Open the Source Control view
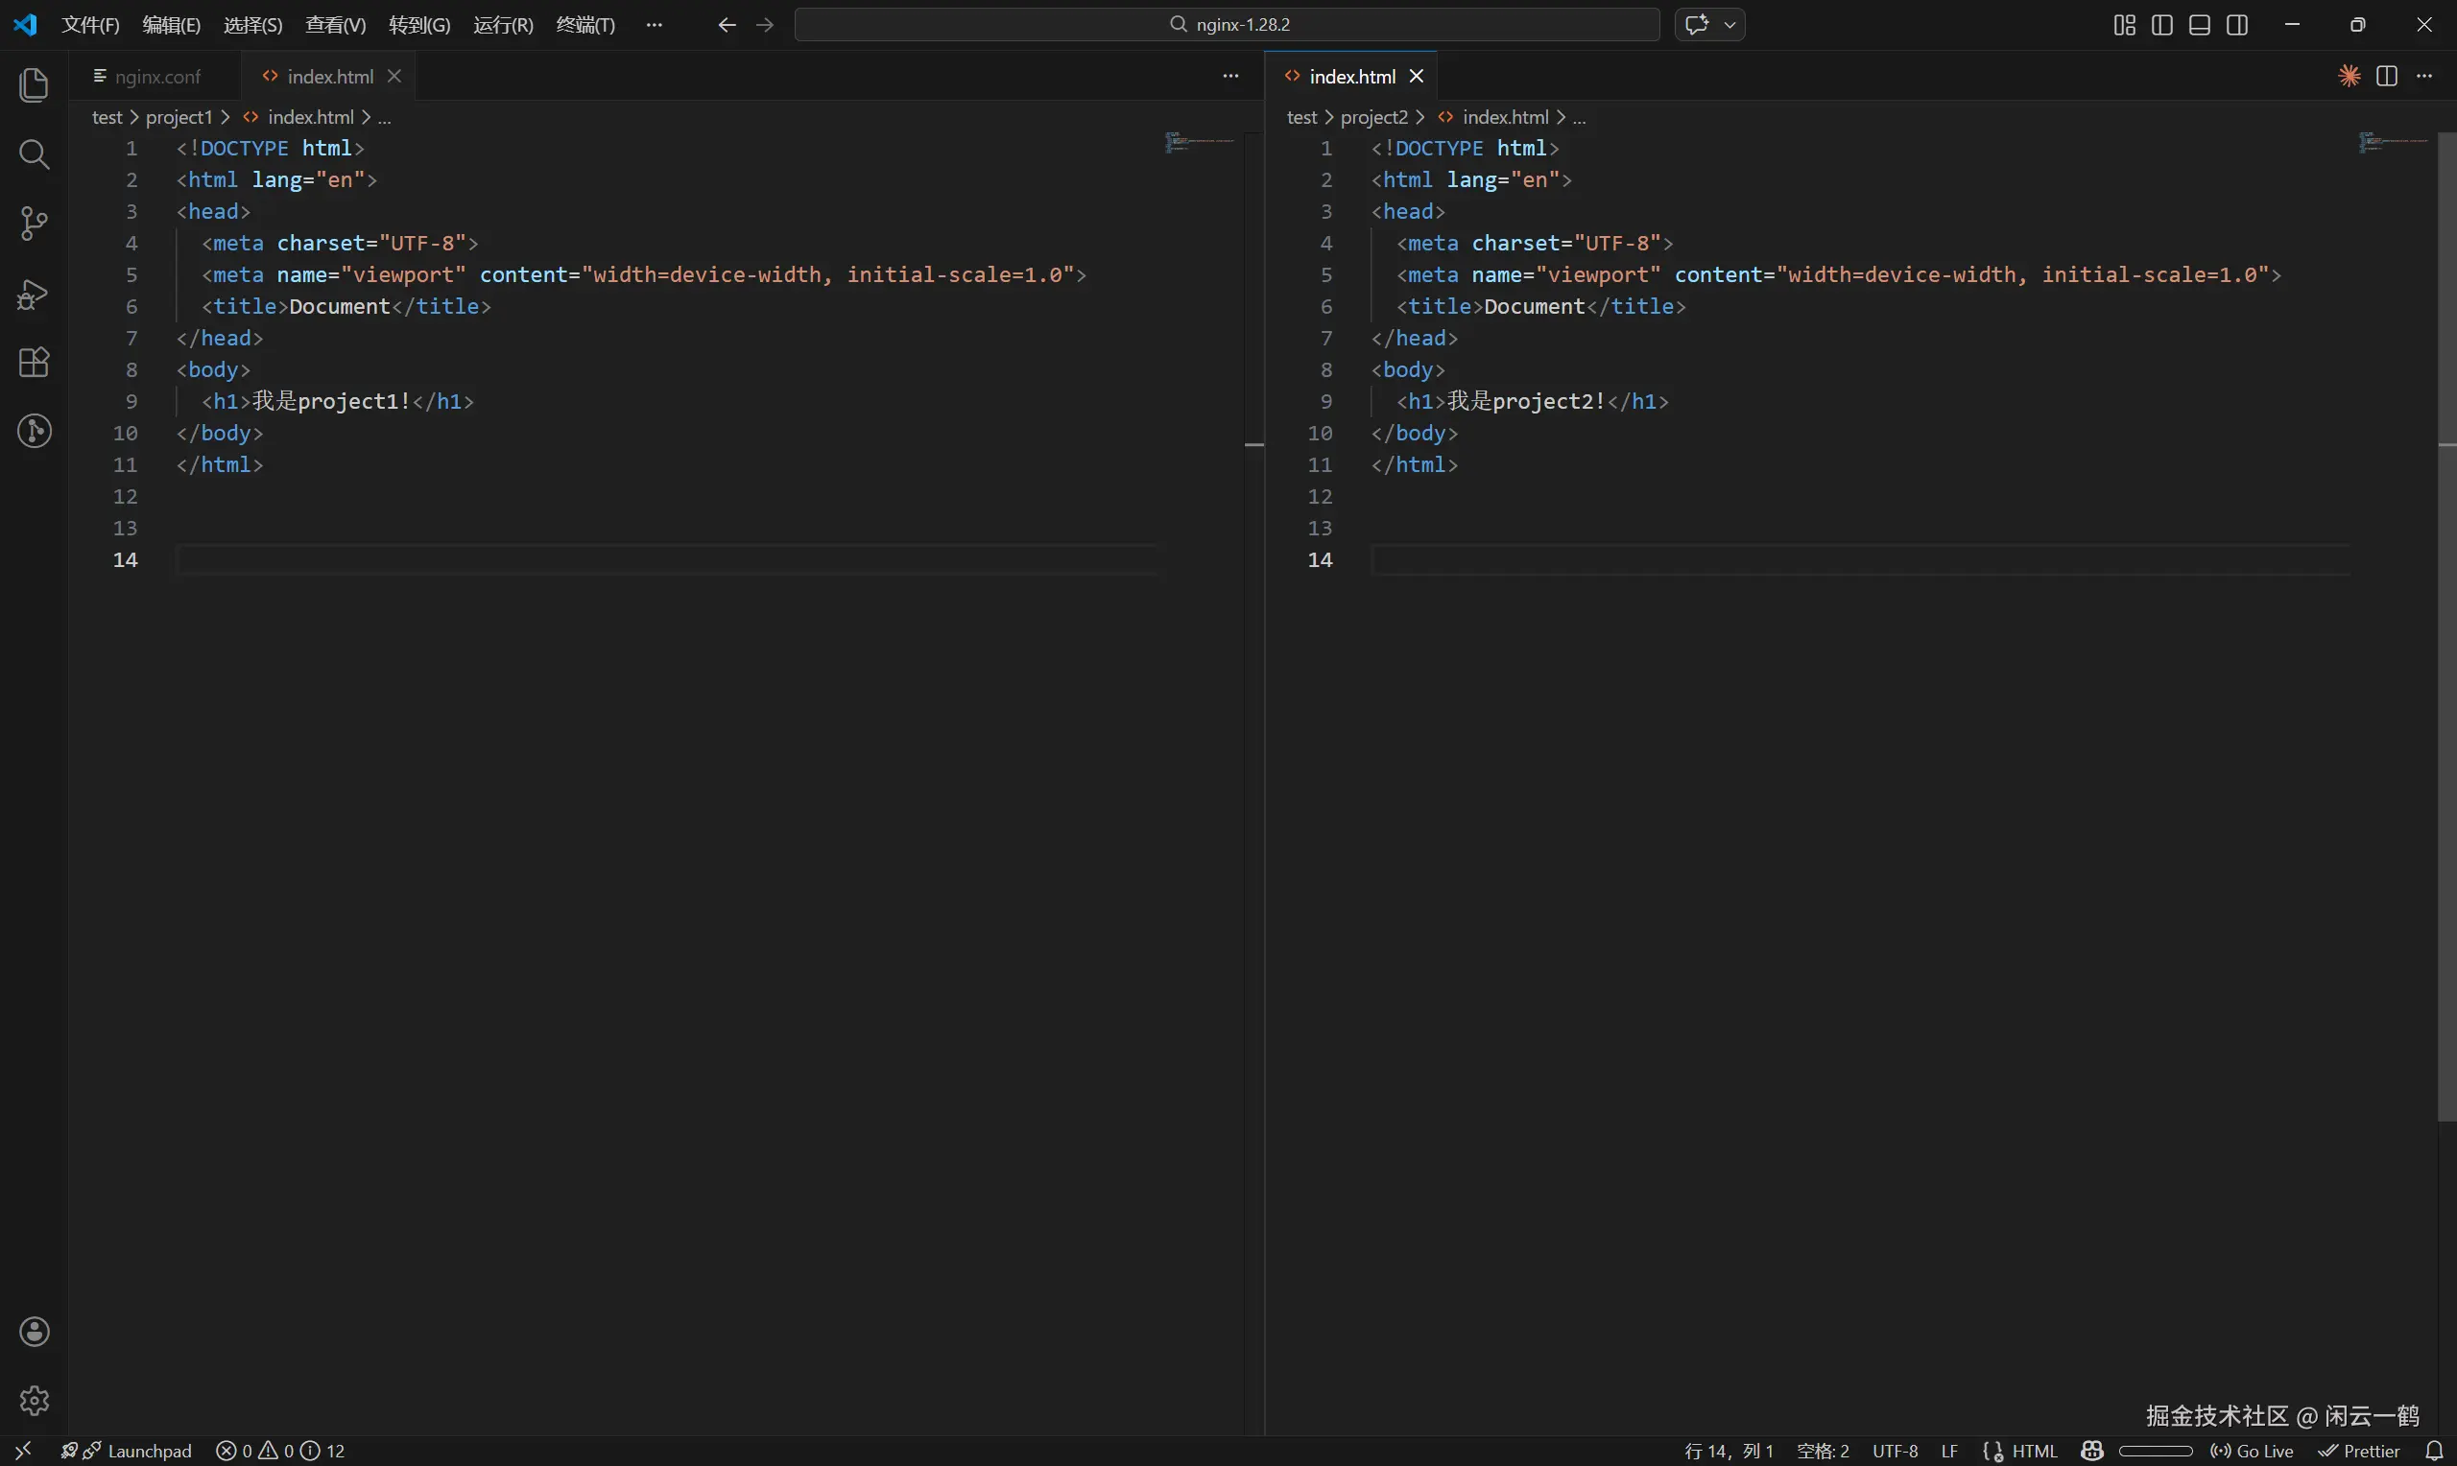The image size is (2457, 1466). 34,224
